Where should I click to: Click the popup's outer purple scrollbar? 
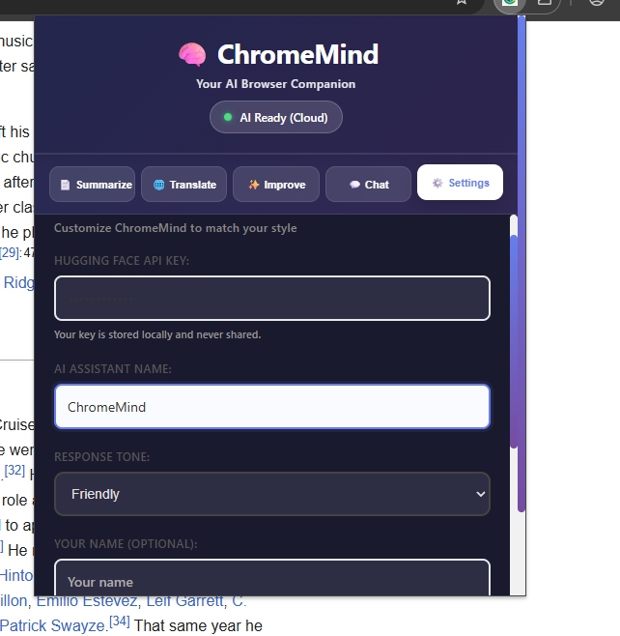click(521, 264)
